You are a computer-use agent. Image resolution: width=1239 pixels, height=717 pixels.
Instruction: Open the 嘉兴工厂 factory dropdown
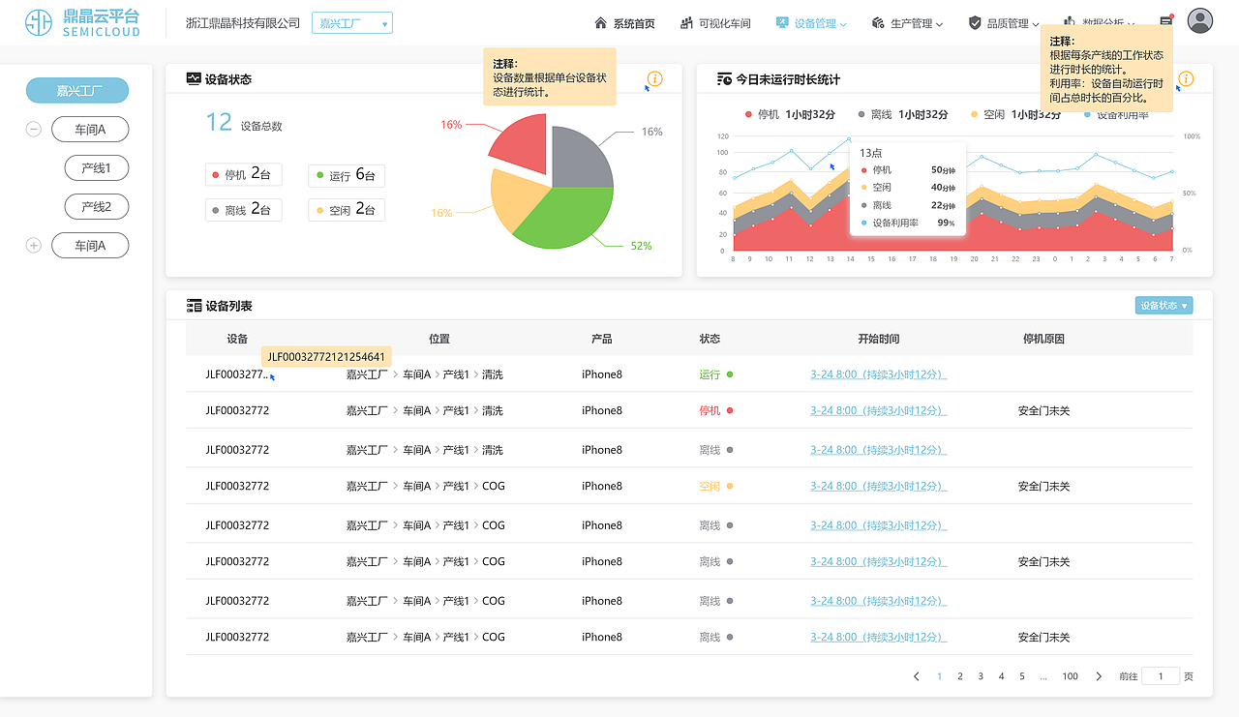tap(351, 22)
